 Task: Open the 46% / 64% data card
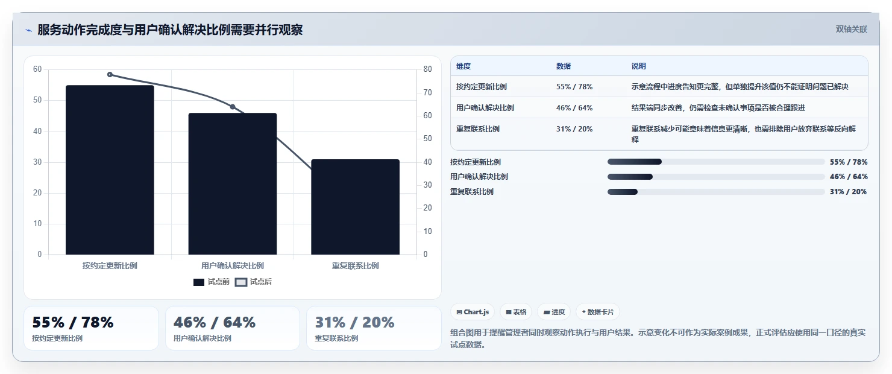(233, 328)
